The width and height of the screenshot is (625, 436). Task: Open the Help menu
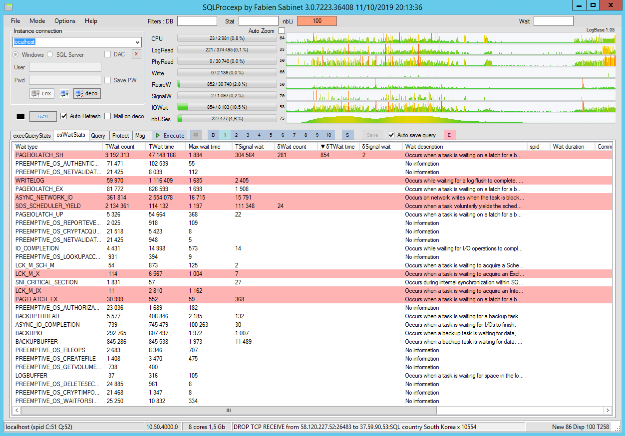point(91,21)
